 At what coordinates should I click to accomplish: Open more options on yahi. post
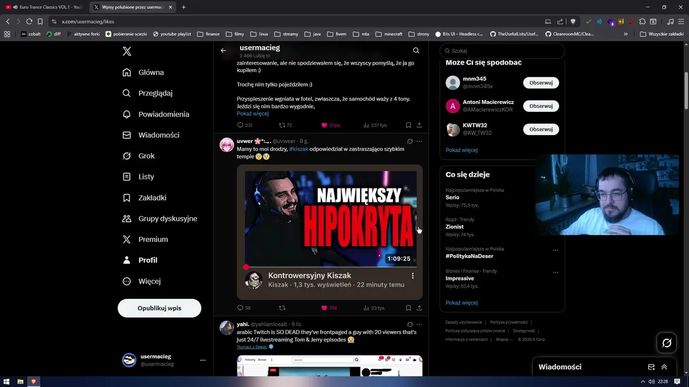(x=419, y=324)
